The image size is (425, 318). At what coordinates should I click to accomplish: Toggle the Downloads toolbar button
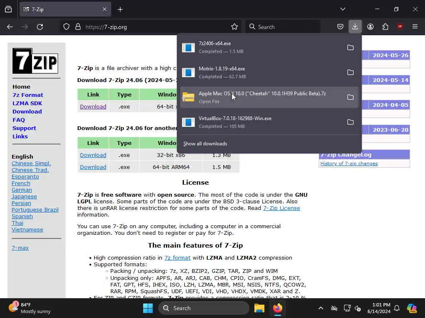tap(355, 27)
